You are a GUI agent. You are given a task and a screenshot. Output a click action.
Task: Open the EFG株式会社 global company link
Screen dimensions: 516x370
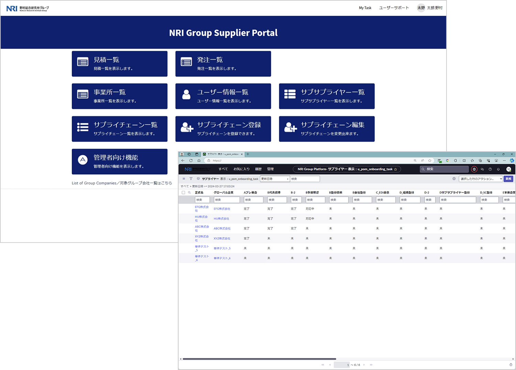point(222,209)
